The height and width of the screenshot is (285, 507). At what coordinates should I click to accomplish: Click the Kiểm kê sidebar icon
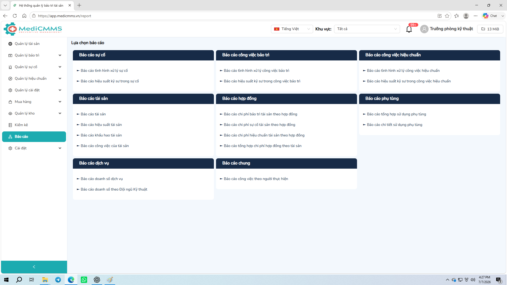(x=10, y=125)
